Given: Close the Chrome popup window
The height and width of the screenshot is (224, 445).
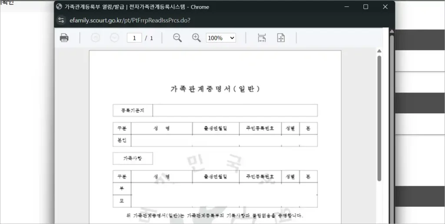Looking at the screenshot, I should tap(385, 7).
